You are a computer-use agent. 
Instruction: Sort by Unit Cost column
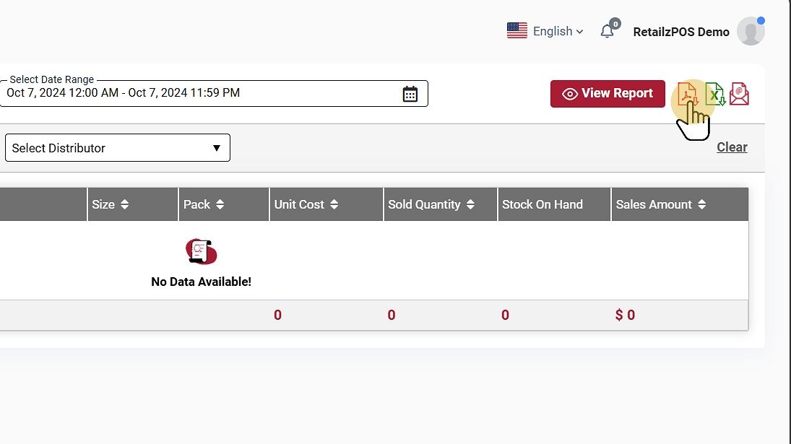pyautogui.click(x=334, y=204)
